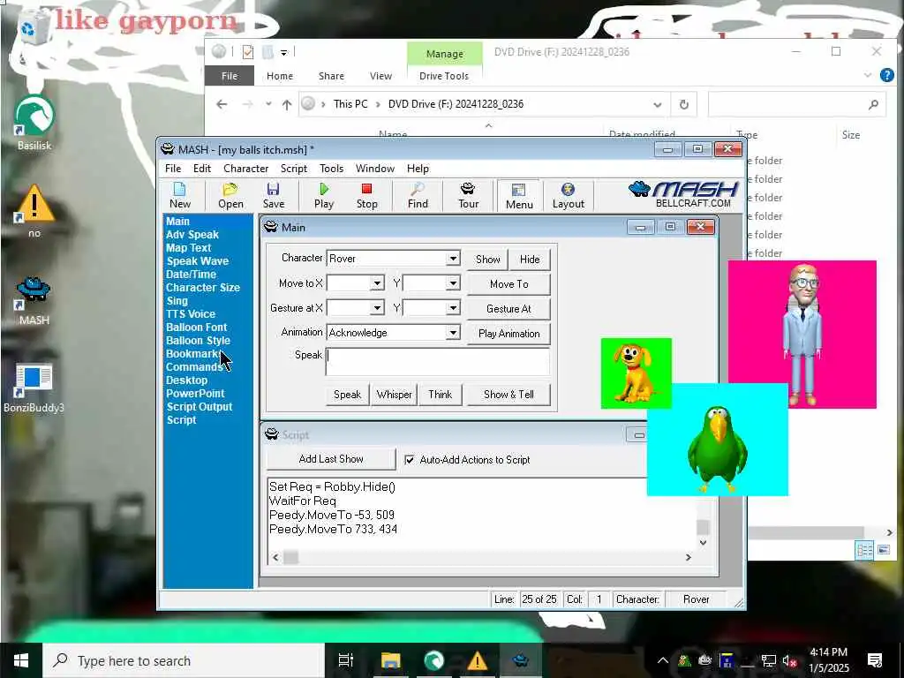
Task: Open the MASH File menu
Action: click(173, 169)
